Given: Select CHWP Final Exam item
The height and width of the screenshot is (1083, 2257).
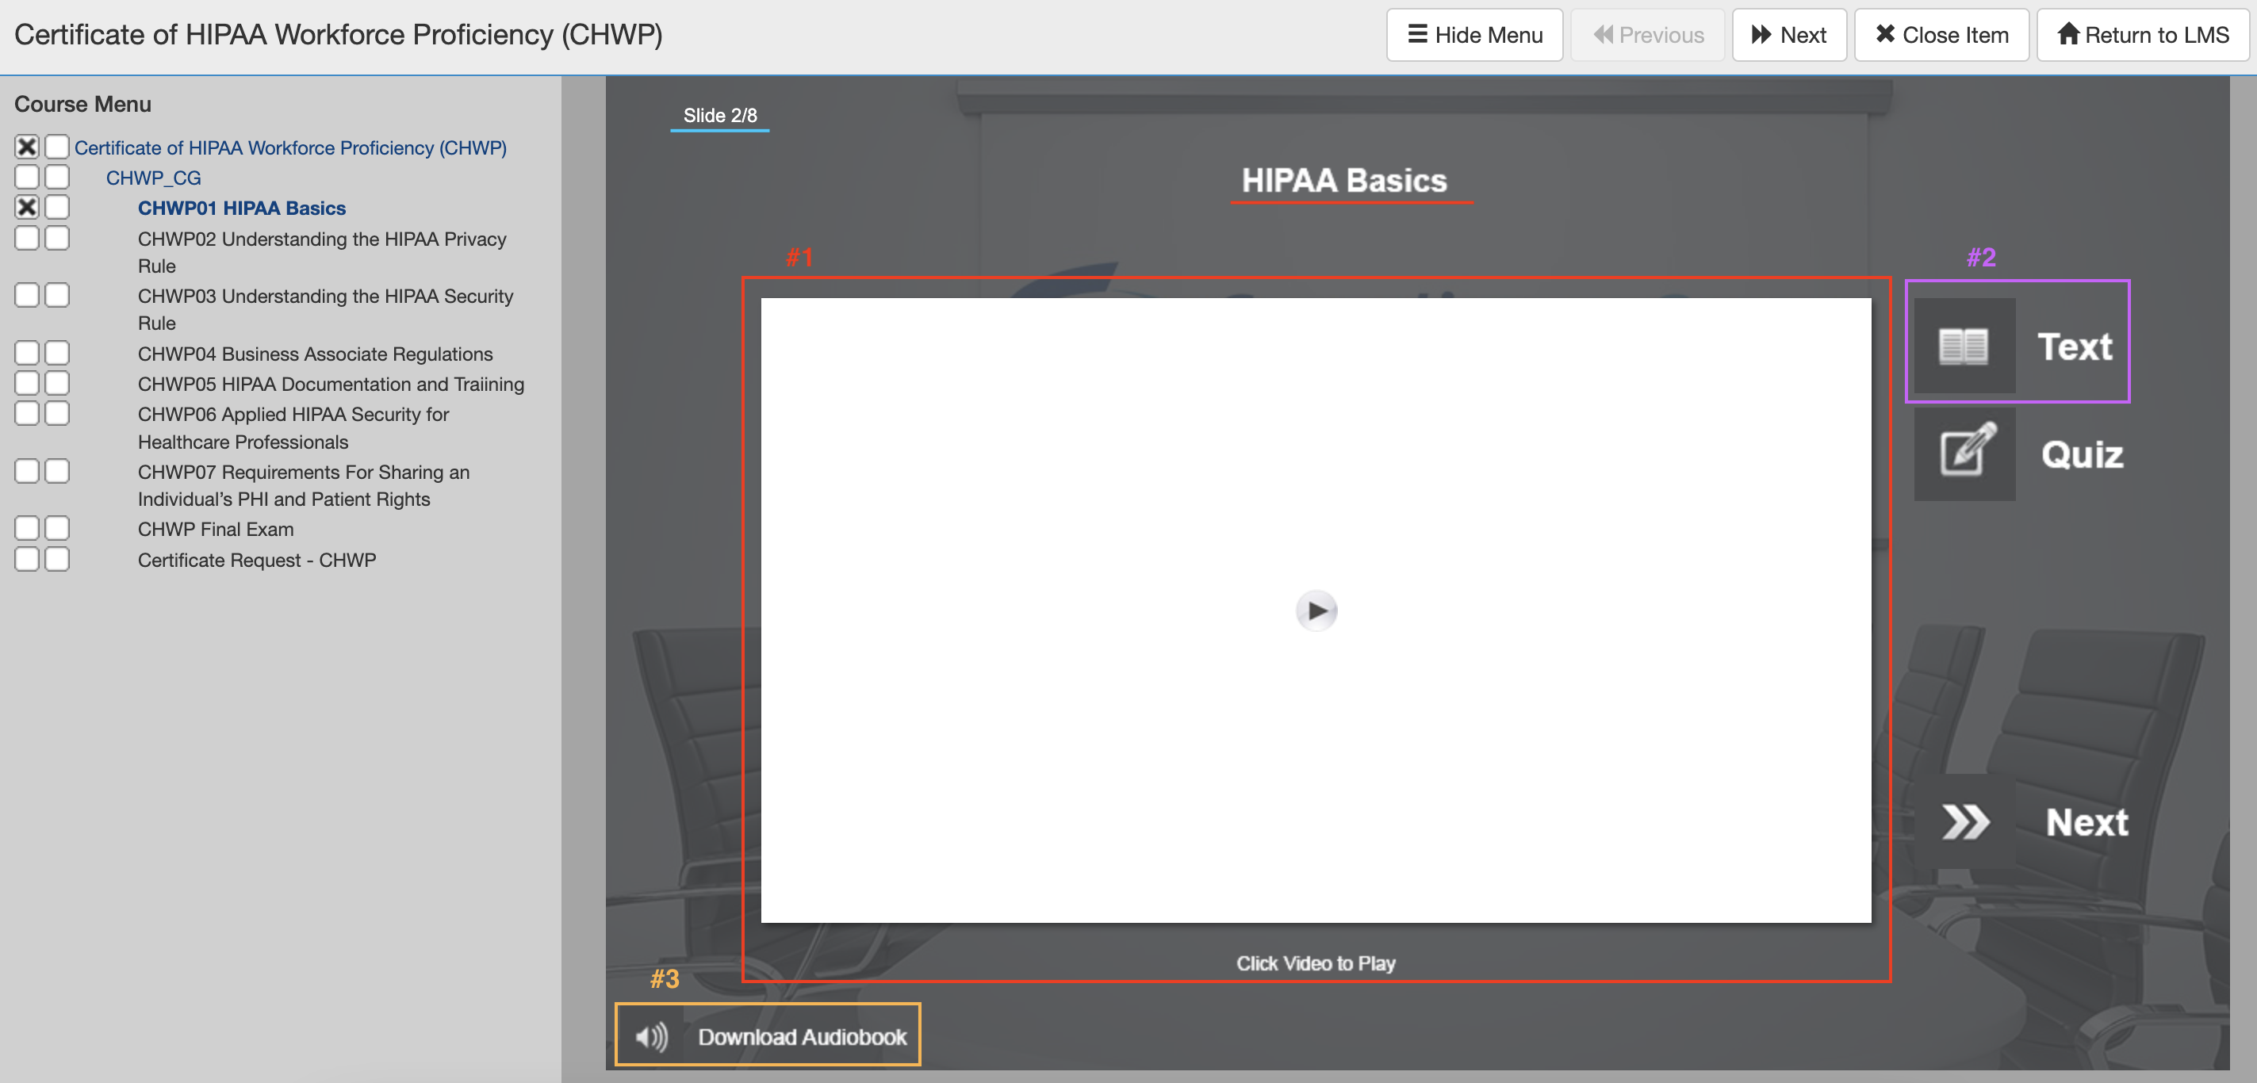Looking at the screenshot, I should point(216,530).
